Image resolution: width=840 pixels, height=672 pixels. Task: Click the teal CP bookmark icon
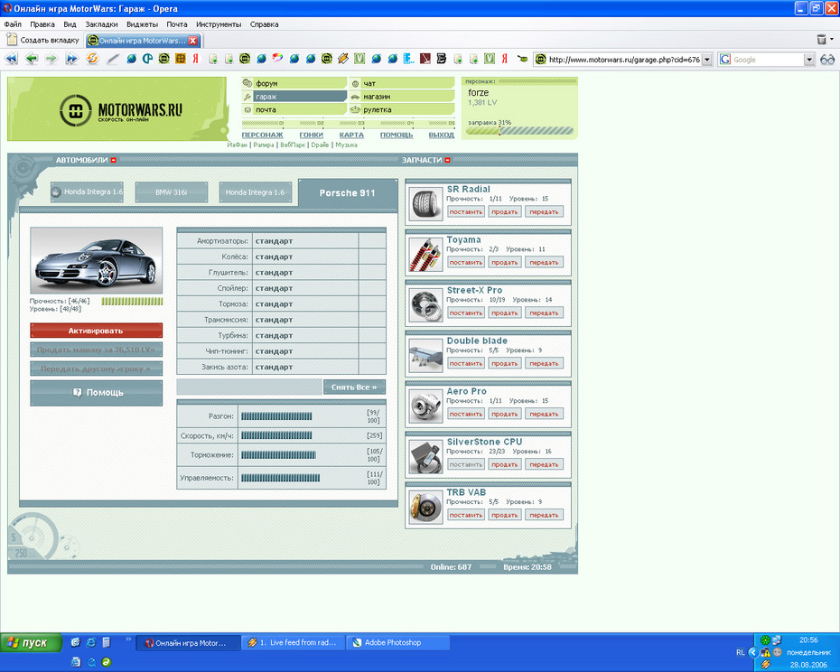[x=148, y=59]
